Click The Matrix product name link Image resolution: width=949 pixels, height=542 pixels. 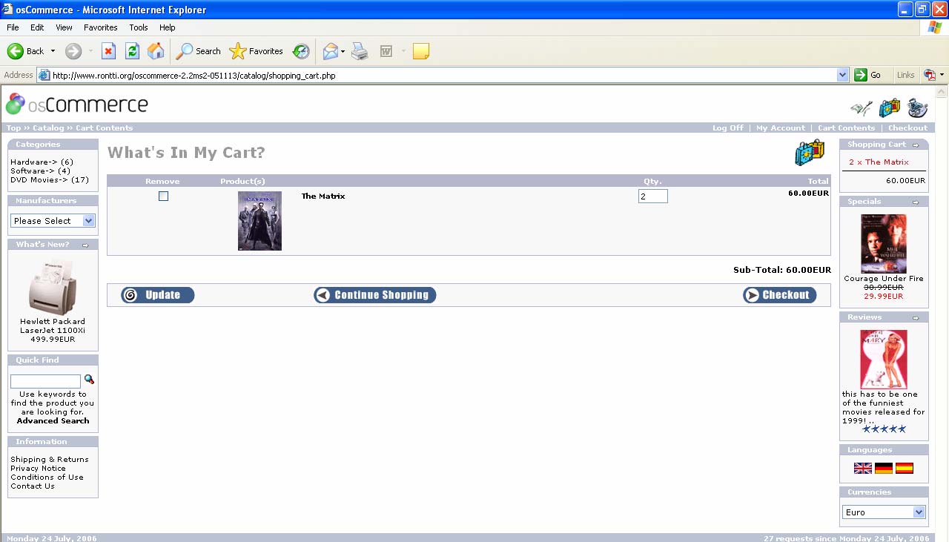323,196
